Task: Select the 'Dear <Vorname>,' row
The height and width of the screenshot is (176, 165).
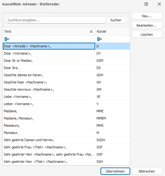Action: pyautogui.click(x=66, y=53)
